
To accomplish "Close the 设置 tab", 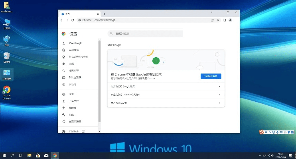I will tap(98, 14).
